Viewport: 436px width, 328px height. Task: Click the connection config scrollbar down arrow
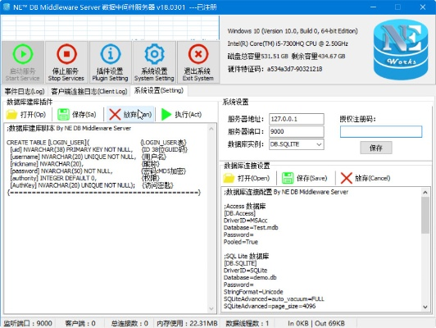pyautogui.click(x=425, y=307)
